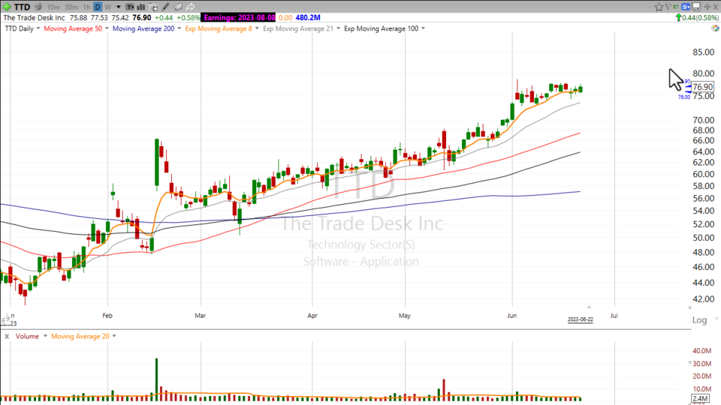Click the small triangle above the date marker
Screen dimensions: 721x405
pos(589,307)
